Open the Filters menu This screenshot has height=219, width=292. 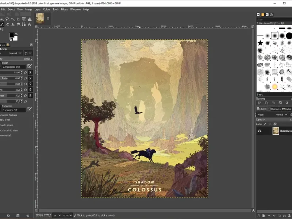tap(64, 9)
